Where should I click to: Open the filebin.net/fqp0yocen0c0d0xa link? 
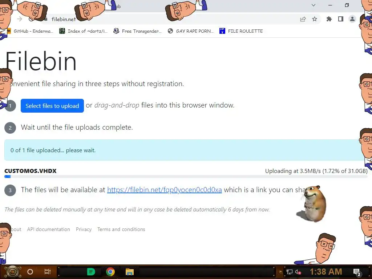[x=165, y=190]
